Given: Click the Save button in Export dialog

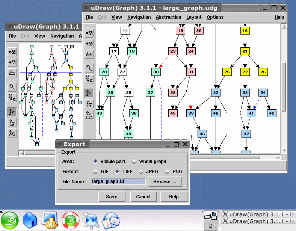Looking at the screenshot, I should tap(112, 197).
